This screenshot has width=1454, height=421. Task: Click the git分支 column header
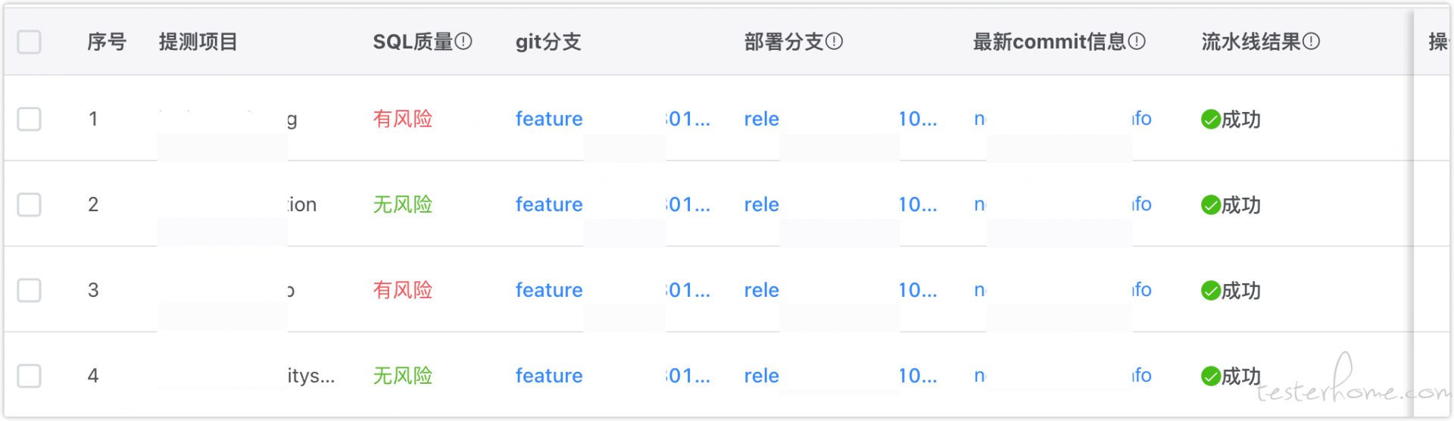548,42
